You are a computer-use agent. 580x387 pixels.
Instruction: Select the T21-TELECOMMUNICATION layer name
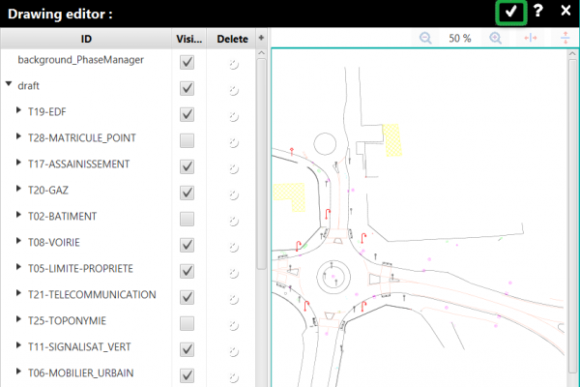click(92, 295)
